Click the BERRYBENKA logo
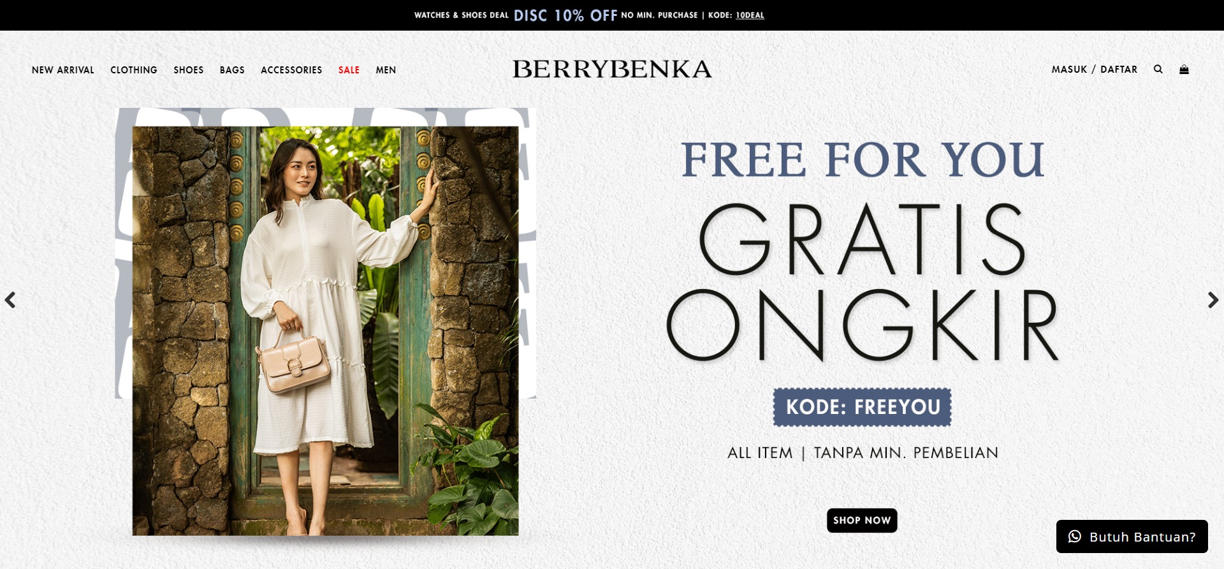The width and height of the screenshot is (1224, 569). [612, 69]
